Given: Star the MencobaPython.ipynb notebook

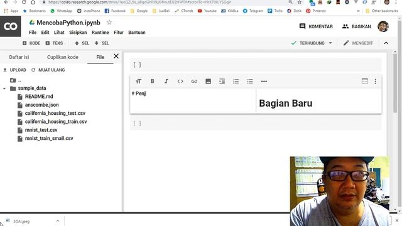Looking at the screenshot, I should click(109, 23).
